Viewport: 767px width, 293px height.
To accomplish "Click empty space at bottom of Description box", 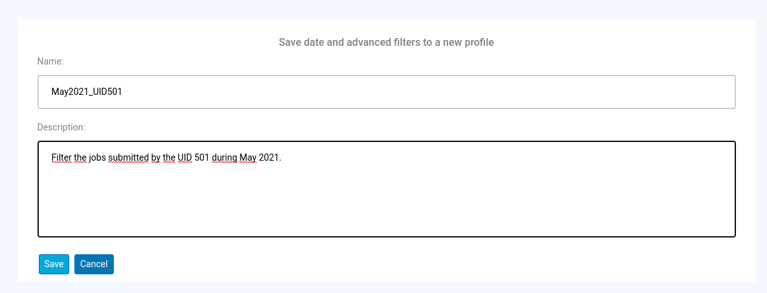I will pyautogui.click(x=386, y=219).
